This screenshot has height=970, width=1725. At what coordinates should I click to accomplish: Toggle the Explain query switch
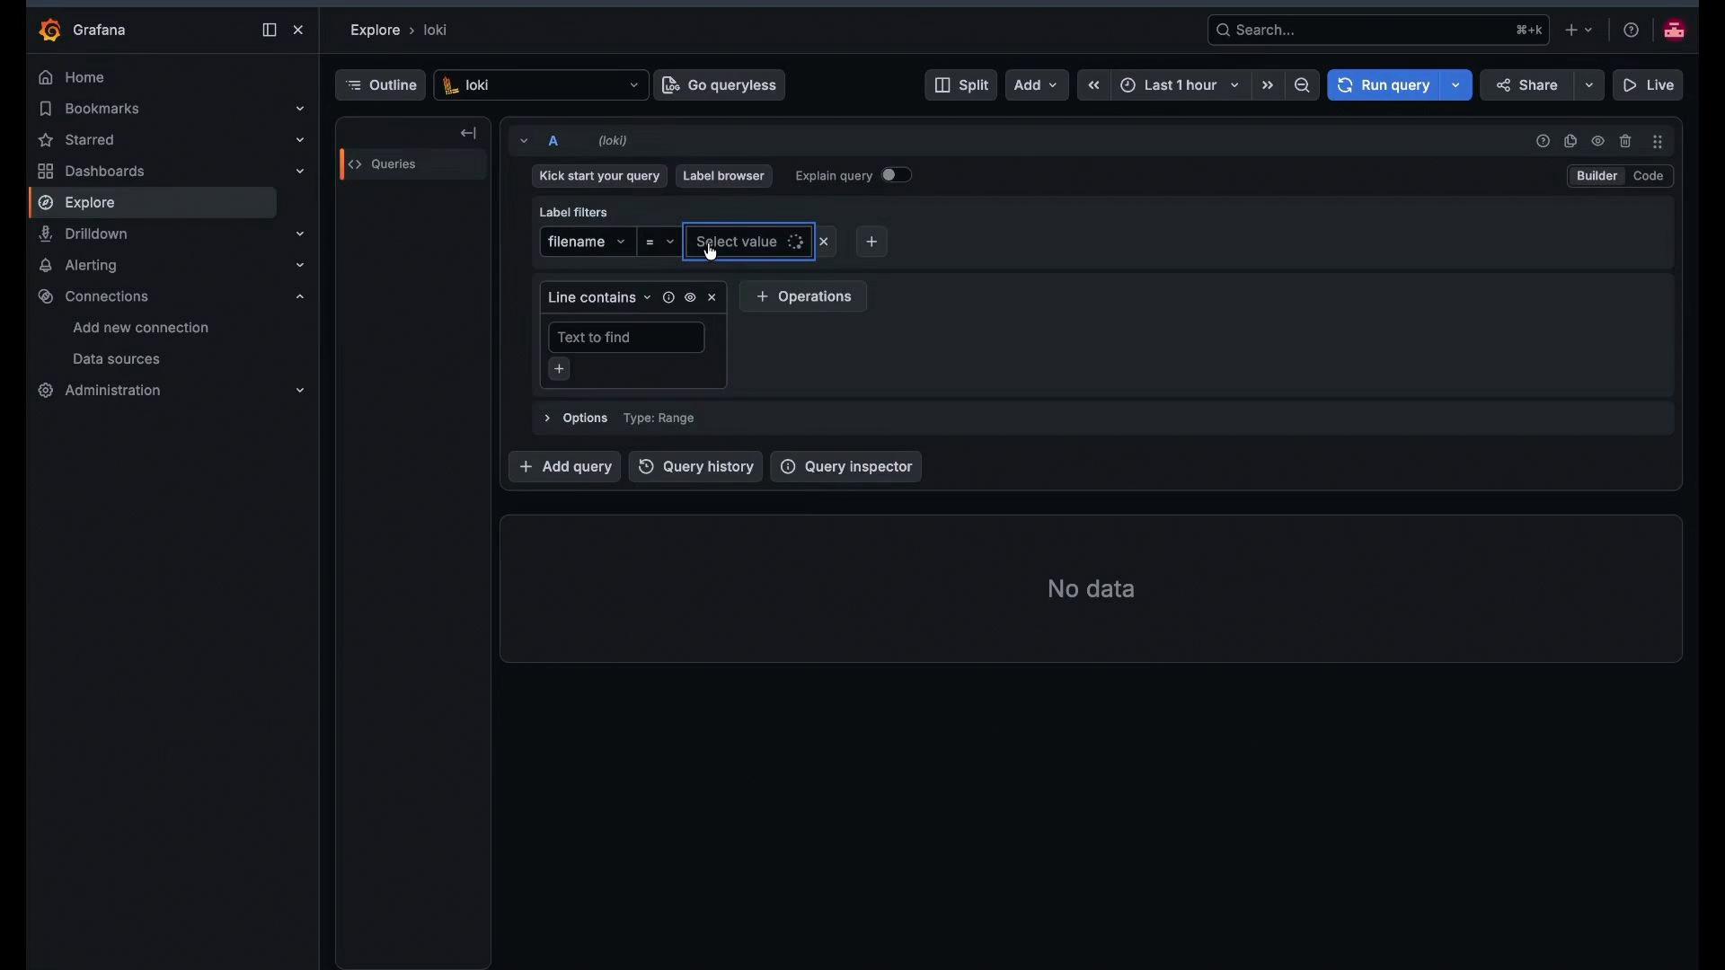pyautogui.click(x=897, y=175)
